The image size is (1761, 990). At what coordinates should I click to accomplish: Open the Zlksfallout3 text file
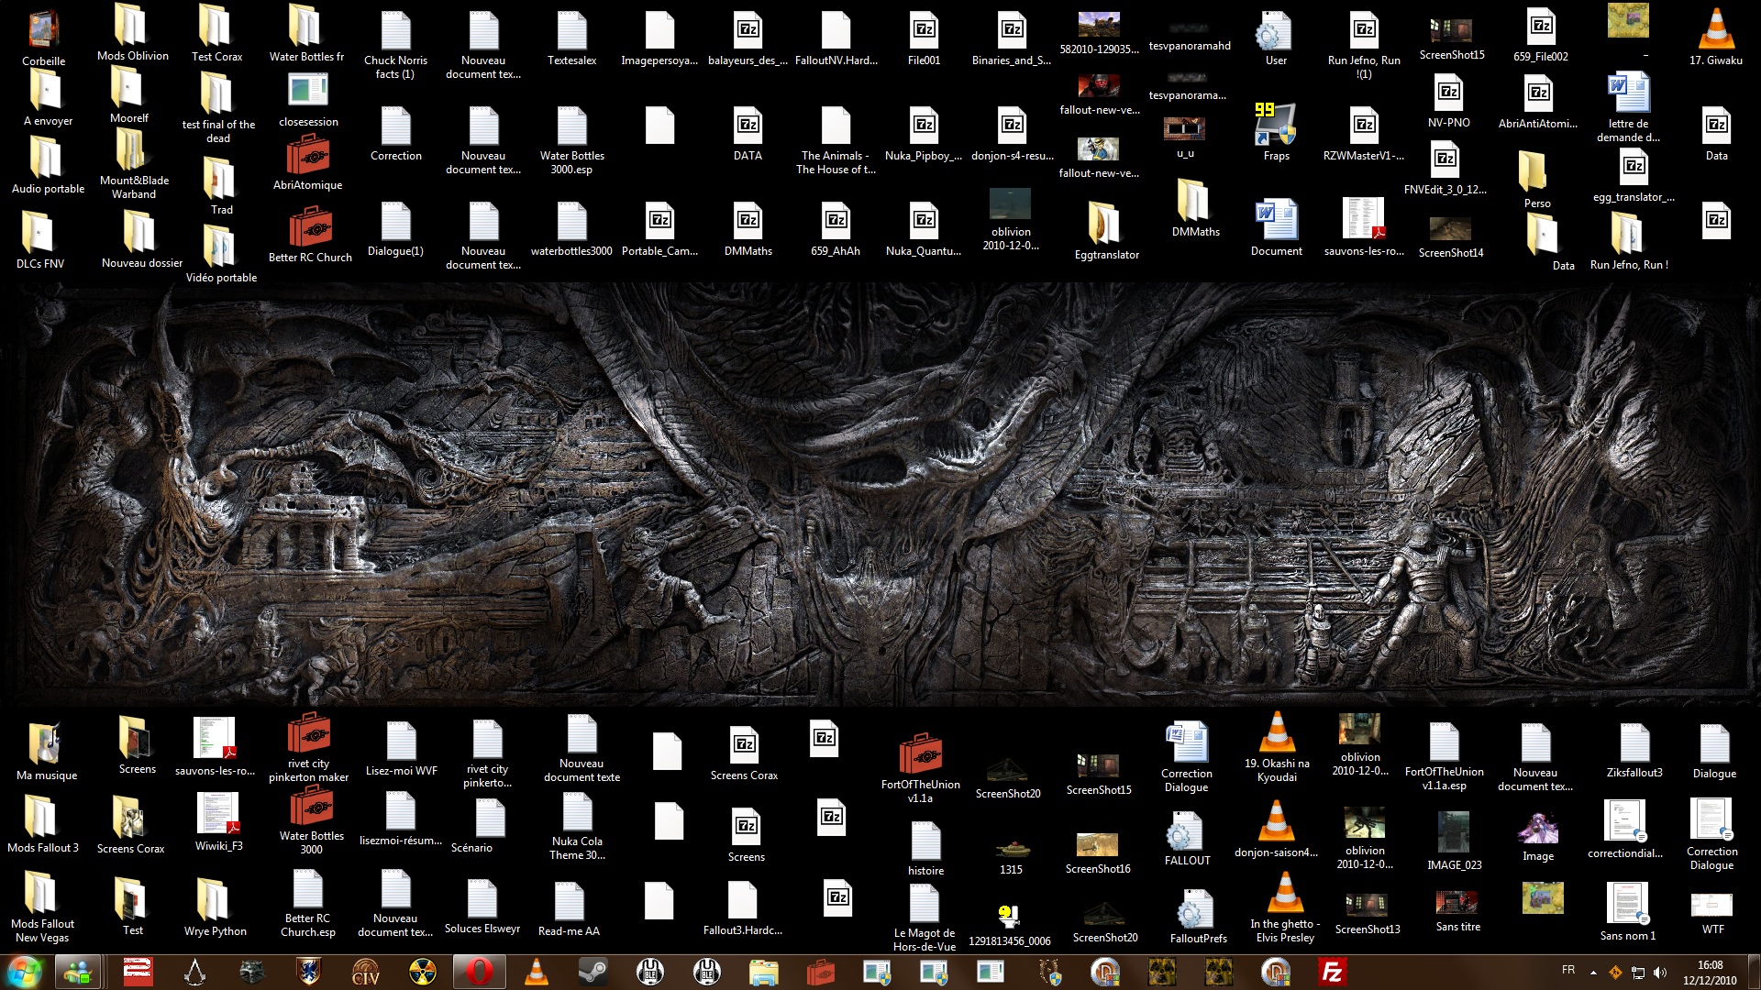point(1634,751)
